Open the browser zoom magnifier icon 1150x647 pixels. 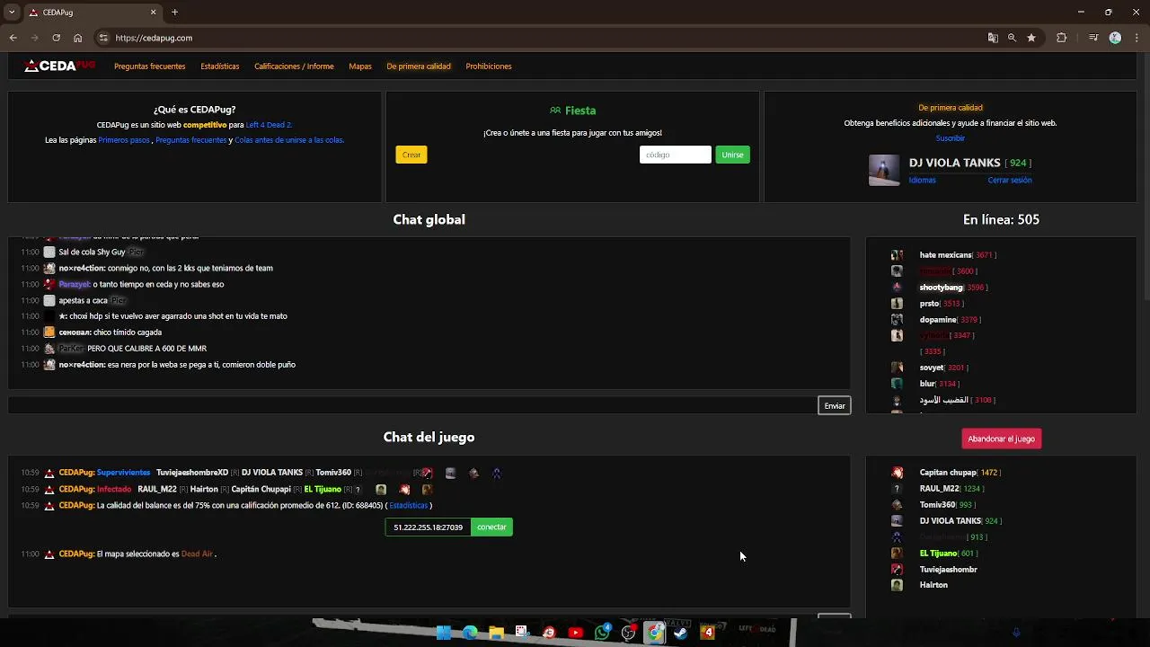[1012, 38]
